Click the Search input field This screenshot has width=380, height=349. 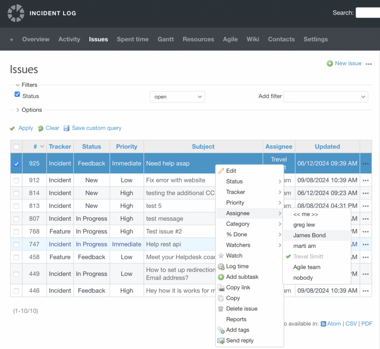point(368,13)
